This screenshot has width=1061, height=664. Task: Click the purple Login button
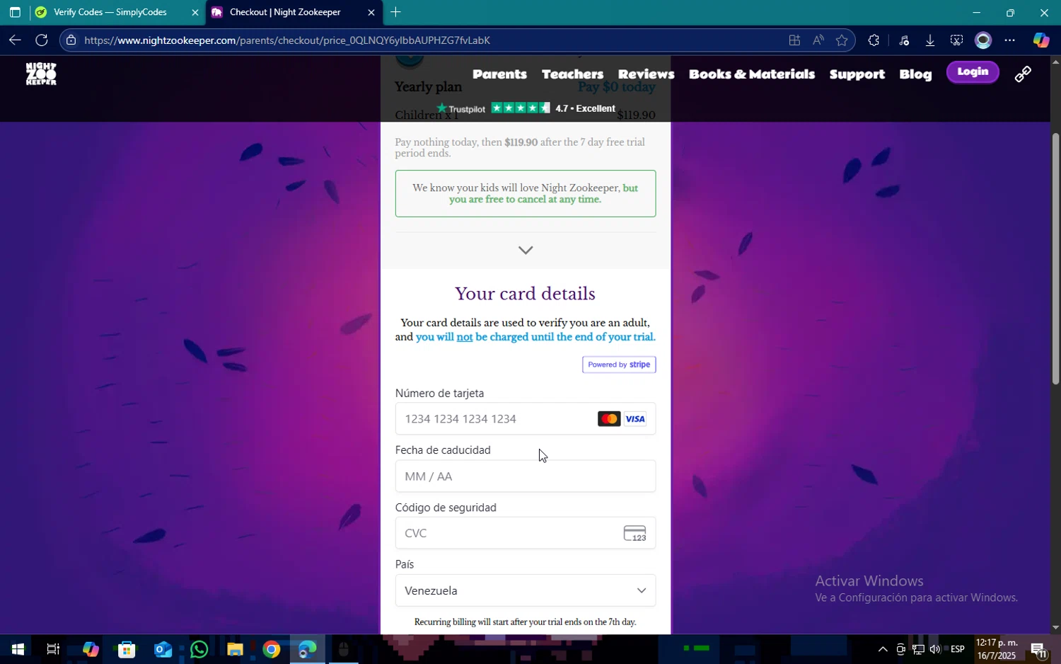(x=973, y=71)
